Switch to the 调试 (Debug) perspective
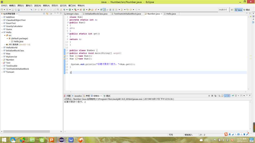This screenshot has width=255, height=143. click(247, 10)
